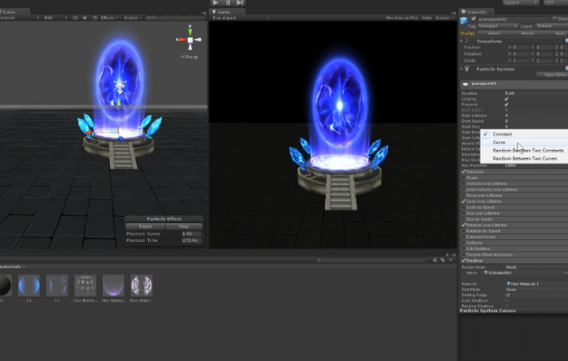Select the blue sphere material thumbnail 10
The width and height of the screenshot is (568, 361).
tap(29, 286)
